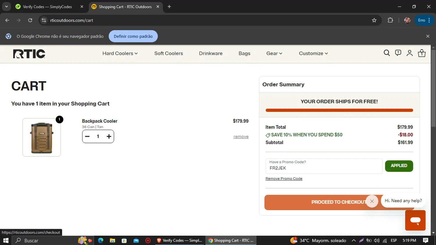Open the orange chat widget button

point(415,220)
